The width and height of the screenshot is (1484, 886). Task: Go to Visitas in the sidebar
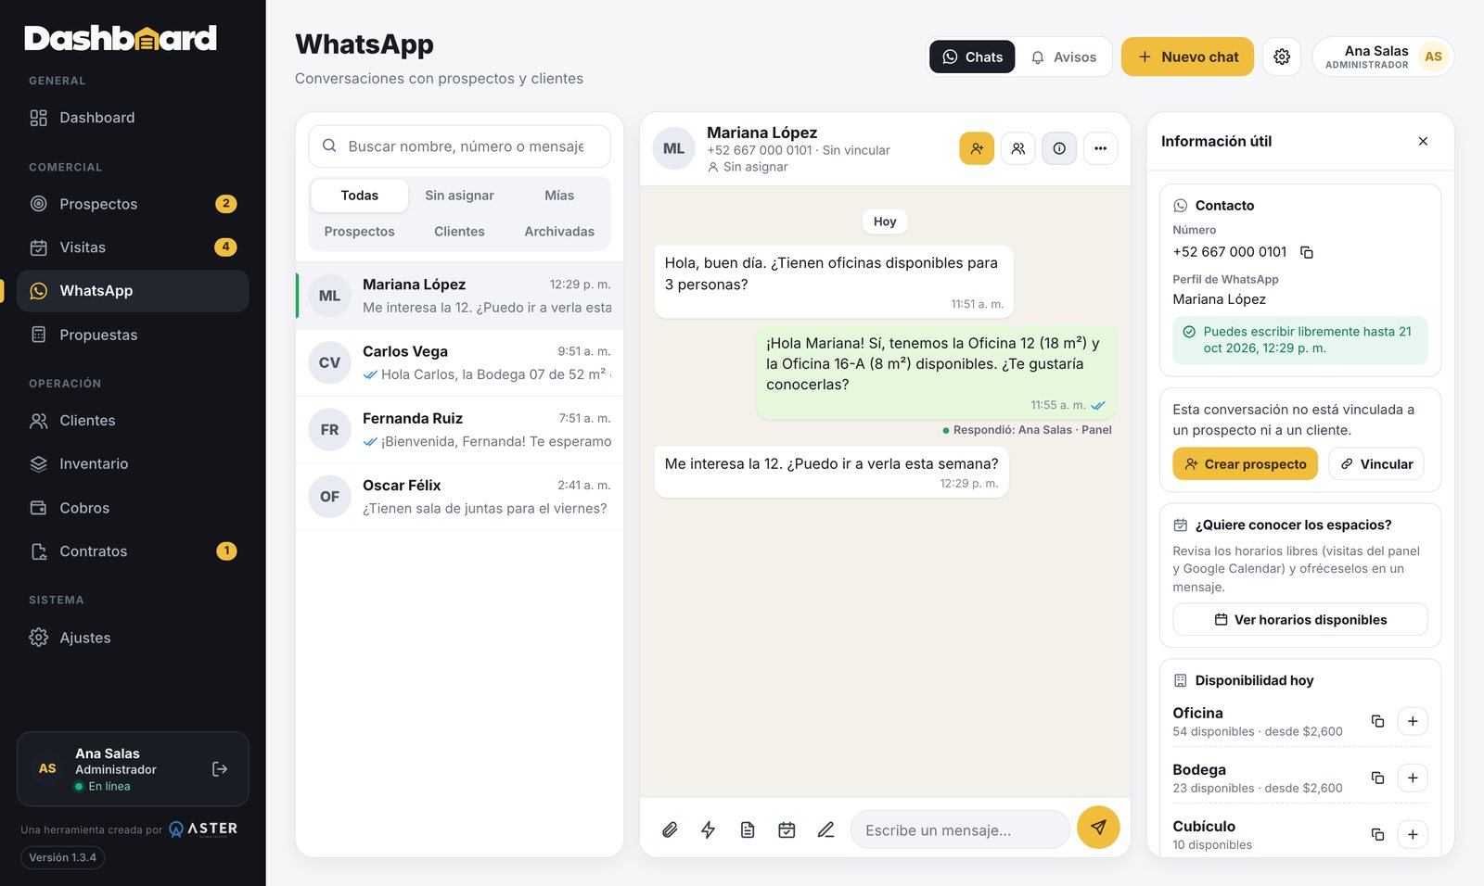tap(133, 247)
